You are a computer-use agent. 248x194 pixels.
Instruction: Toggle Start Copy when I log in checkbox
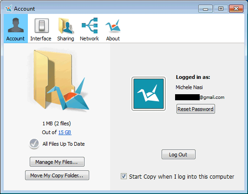124,176
